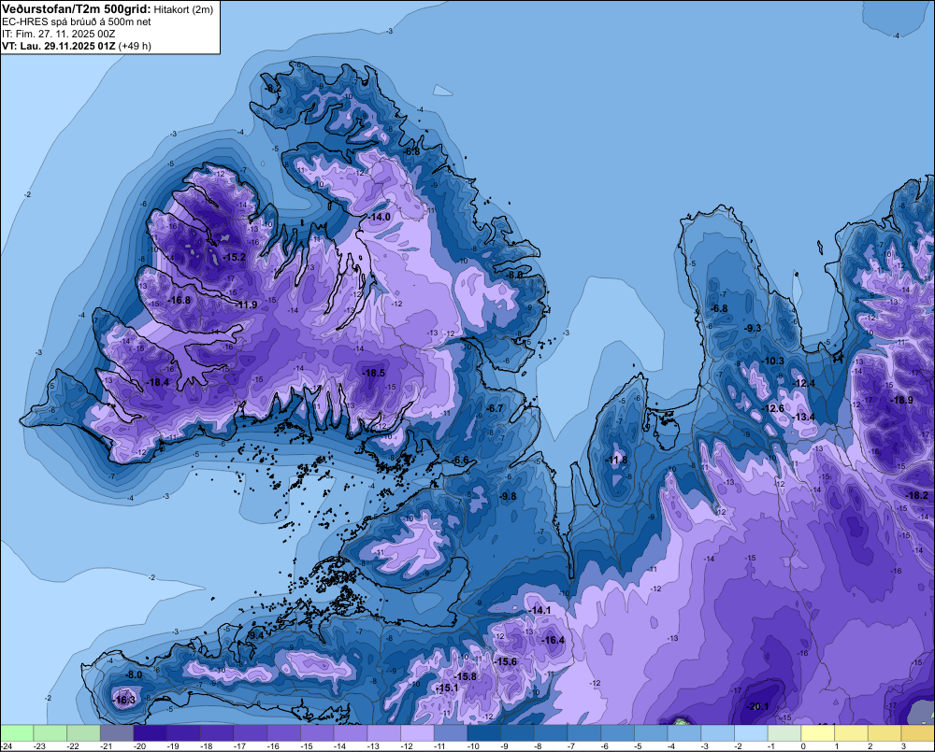This screenshot has height=752, width=935.
Task: Click the -12.4 temperature value on the map
Action: click(x=803, y=384)
